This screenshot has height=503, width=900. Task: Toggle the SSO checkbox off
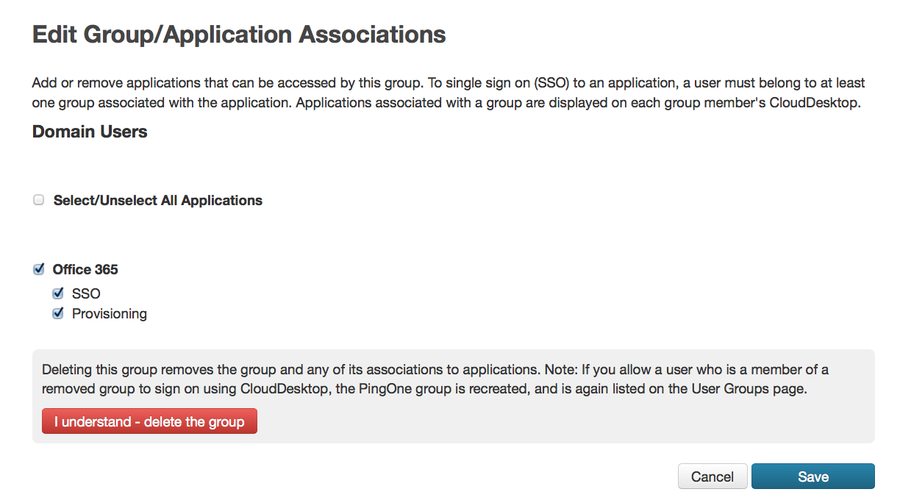(58, 293)
